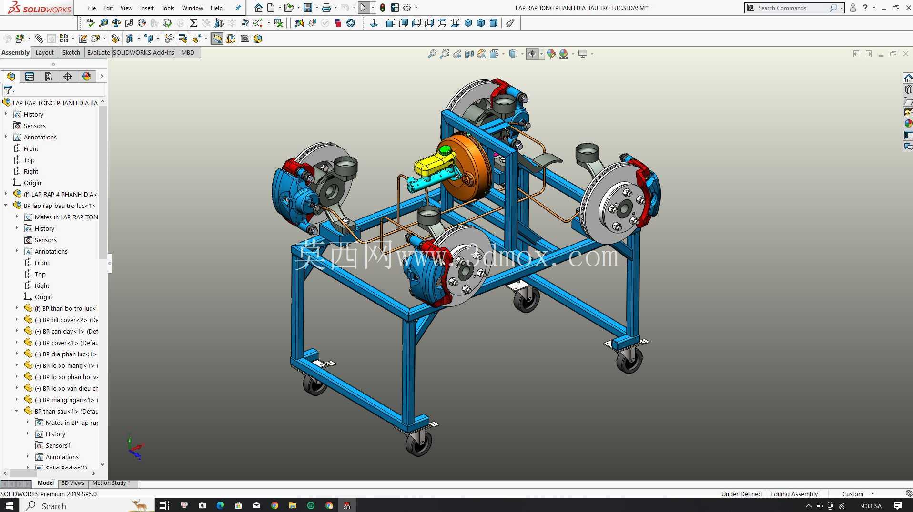Open the Save dropdown arrow

point(317,8)
